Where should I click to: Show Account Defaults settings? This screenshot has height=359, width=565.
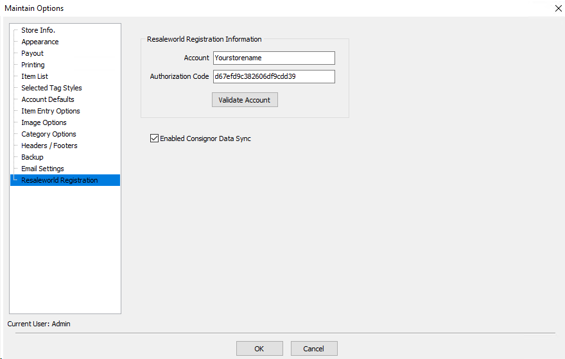pyautogui.click(x=48, y=99)
